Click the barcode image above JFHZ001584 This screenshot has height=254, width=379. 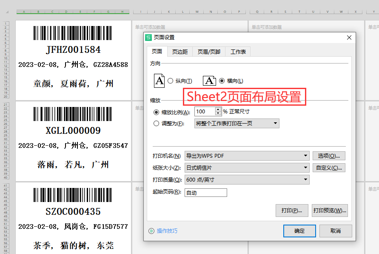[x=72, y=33]
